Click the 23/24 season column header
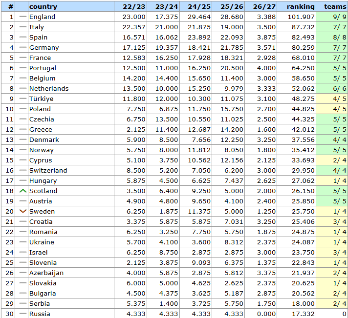Viewport: 348px width, 318px height. 167,7
